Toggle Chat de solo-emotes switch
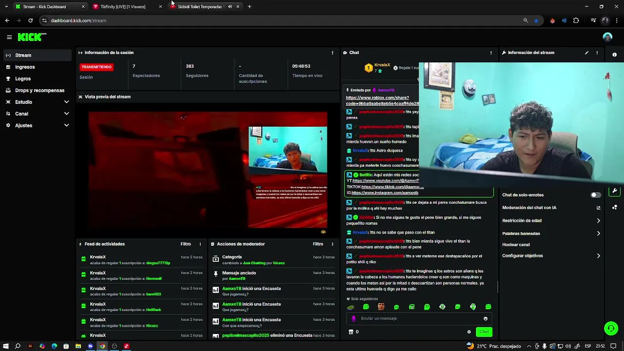Viewport: 624px width, 351px height. pyautogui.click(x=595, y=195)
